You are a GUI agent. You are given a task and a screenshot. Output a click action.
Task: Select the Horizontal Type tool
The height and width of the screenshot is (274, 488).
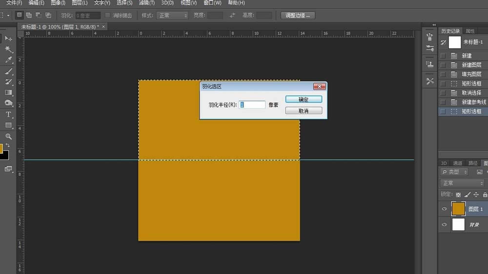pyautogui.click(x=8, y=114)
